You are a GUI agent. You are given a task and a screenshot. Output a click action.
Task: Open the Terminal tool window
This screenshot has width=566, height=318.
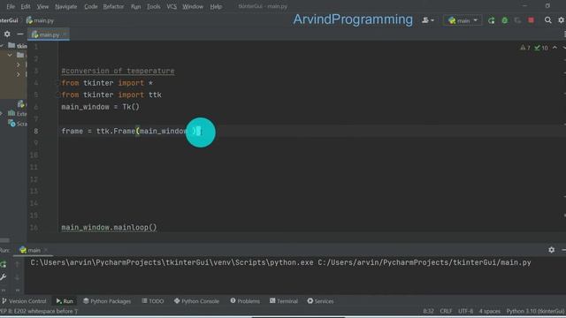pyautogui.click(x=283, y=301)
